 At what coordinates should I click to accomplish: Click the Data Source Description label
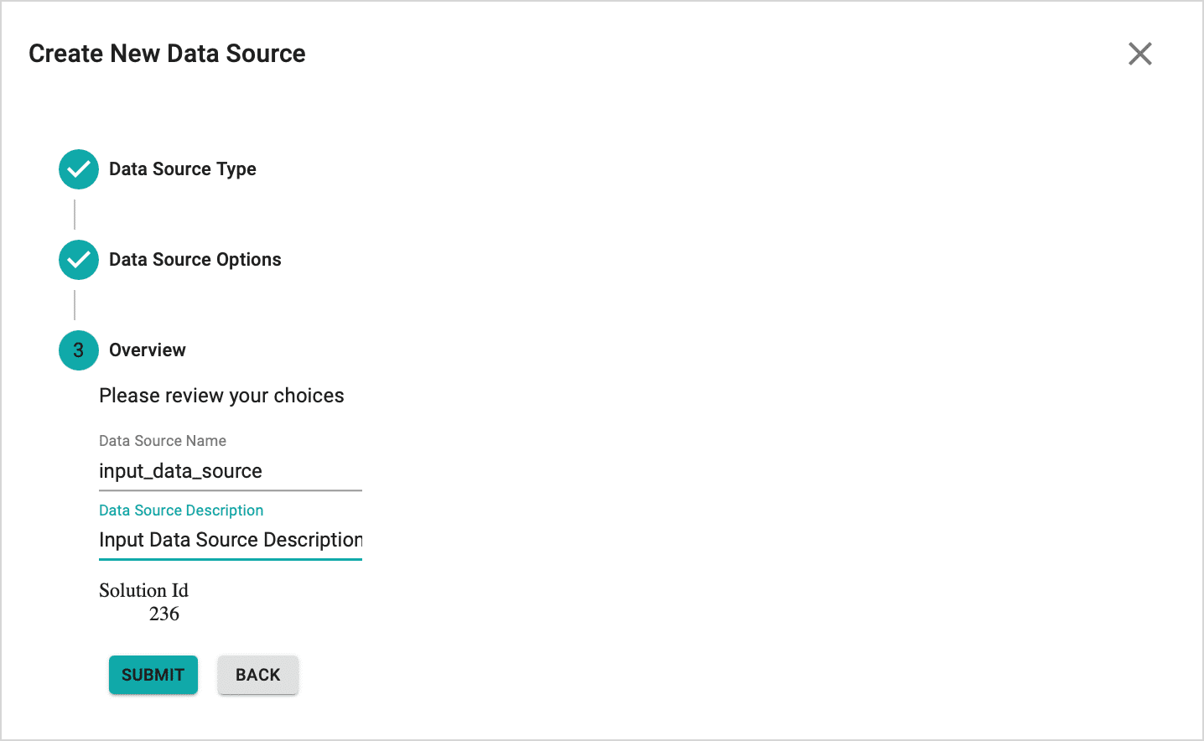[x=181, y=510]
